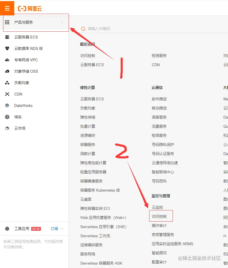Click the 订阅 link
Image resolution: width=228 pixels, height=268 pixels.
point(54,229)
